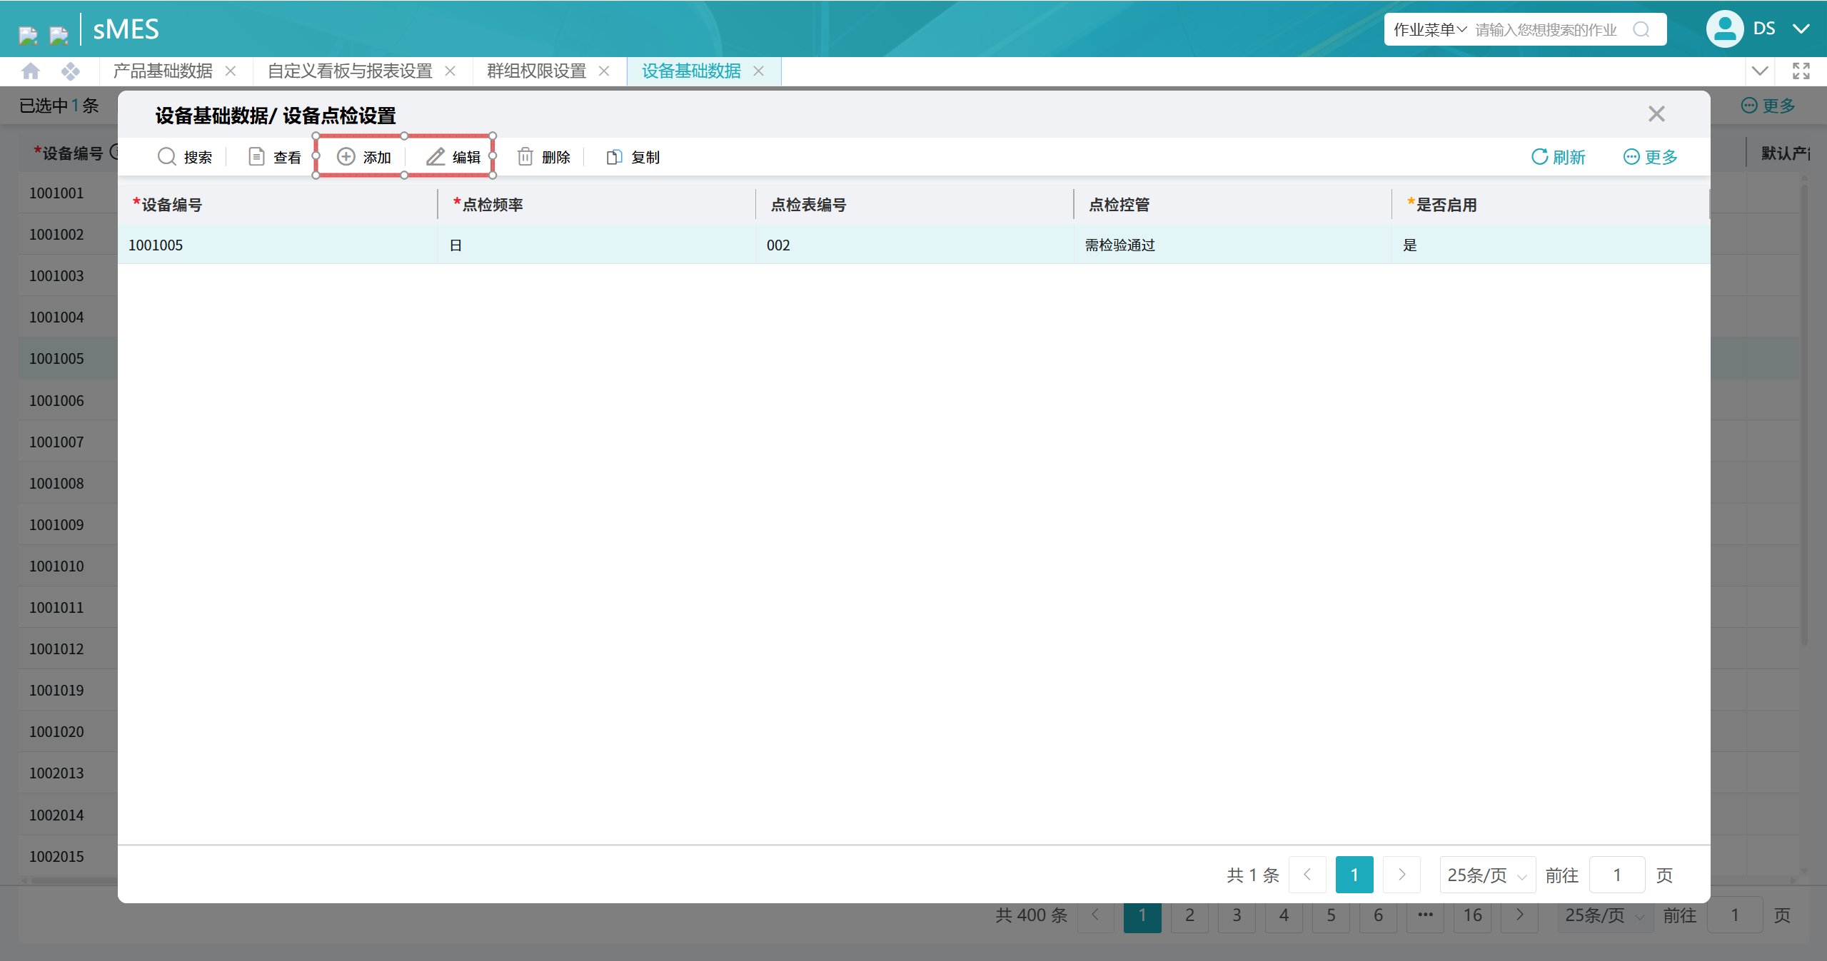This screenshot has height=961, width=1827.
Task: Open the 25条/页 dropdown in dialog
Action: pos(1487,875)
